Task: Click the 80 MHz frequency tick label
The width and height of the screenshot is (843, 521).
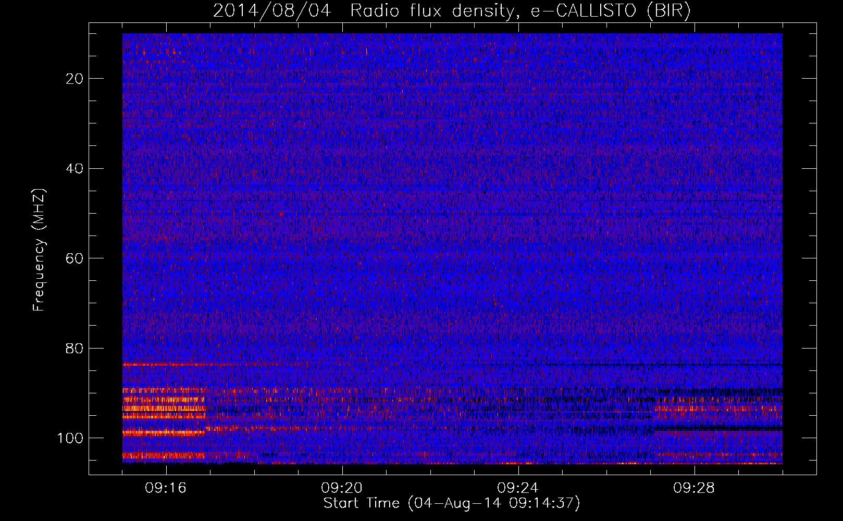Action: pyautogui.click(x=75, y=348)
